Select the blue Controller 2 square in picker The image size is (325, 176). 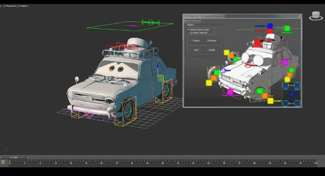point(270,26)
